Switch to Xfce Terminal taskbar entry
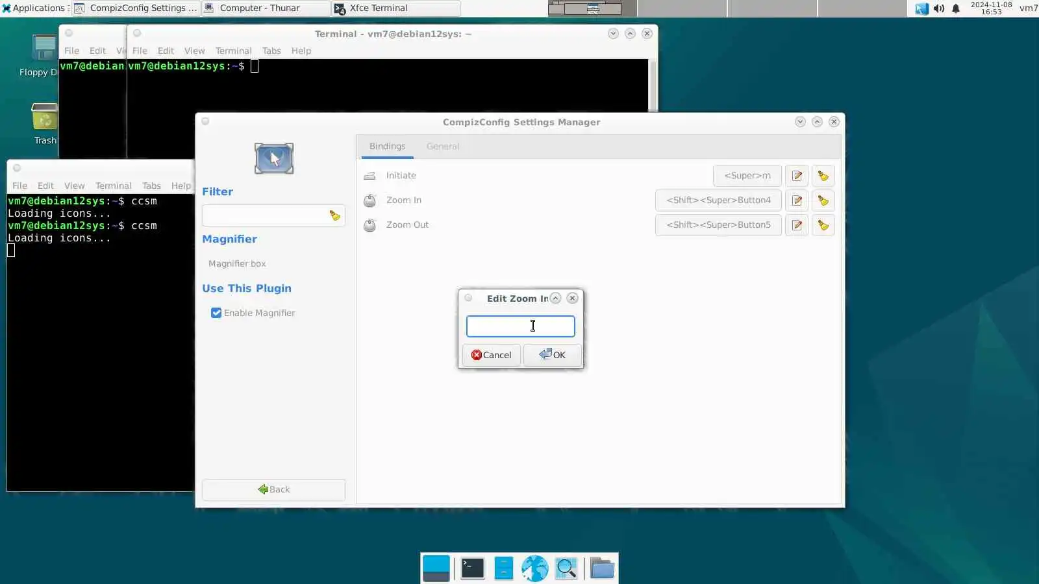1039x584 pixels. pos(395,8)
